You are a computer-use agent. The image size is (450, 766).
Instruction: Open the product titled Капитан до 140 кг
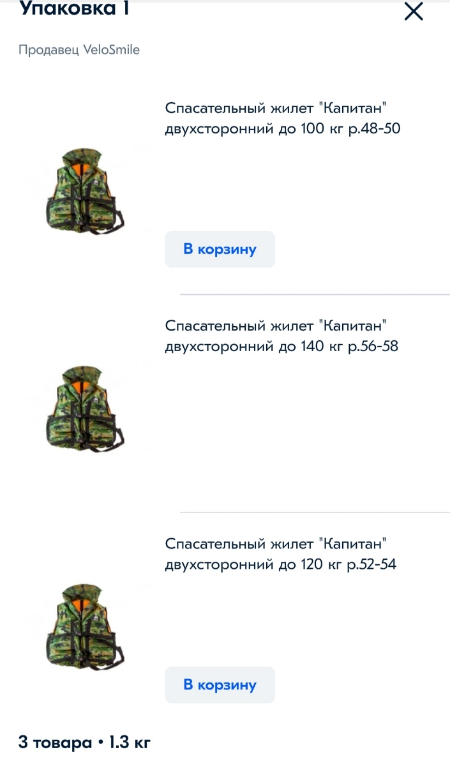tap(281, 336)
